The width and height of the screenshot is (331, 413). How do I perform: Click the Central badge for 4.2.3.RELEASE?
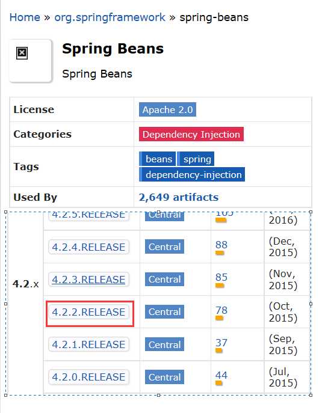click(x=164, y=279)
